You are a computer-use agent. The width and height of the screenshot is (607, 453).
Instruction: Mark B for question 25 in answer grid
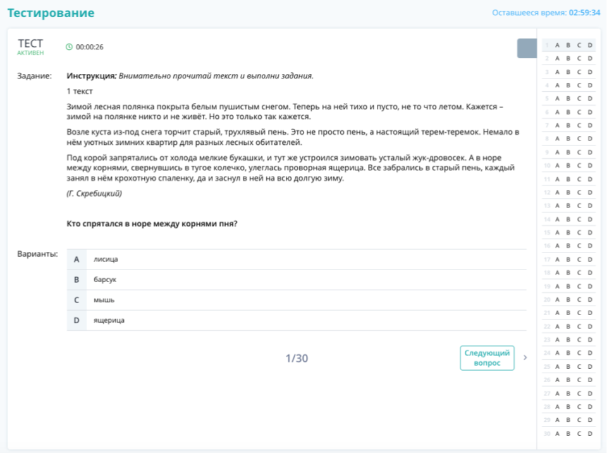(x=568, y=366)
